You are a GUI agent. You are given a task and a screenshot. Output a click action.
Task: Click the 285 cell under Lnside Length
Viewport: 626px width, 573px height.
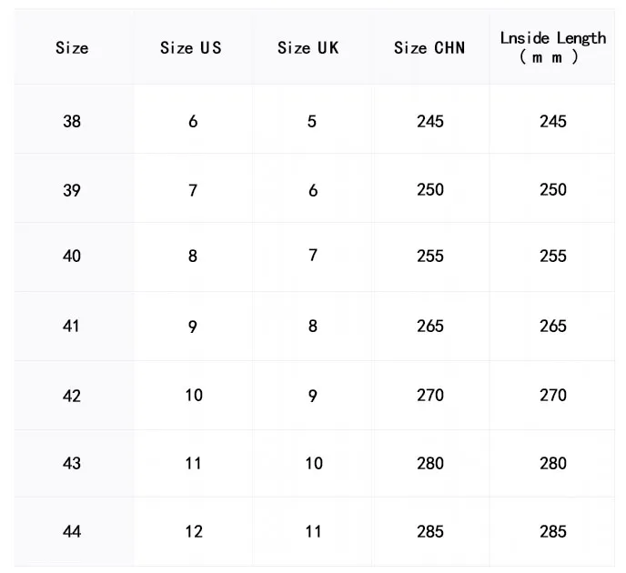[552, 531]
